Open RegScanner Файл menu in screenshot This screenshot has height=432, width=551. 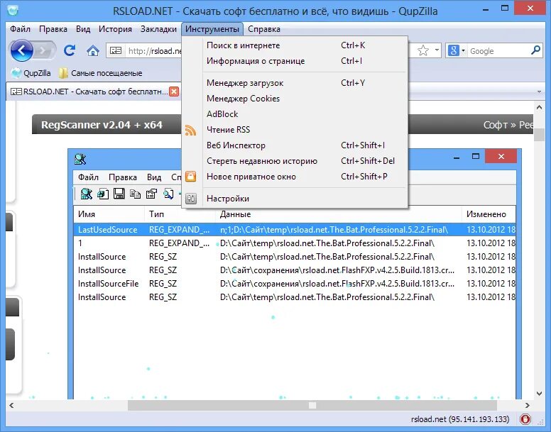coord(88,177)
